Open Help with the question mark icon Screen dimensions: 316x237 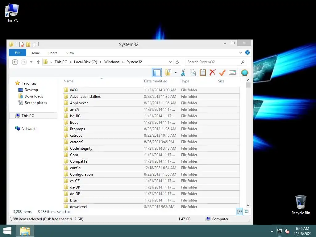click(x=247, y=52)
